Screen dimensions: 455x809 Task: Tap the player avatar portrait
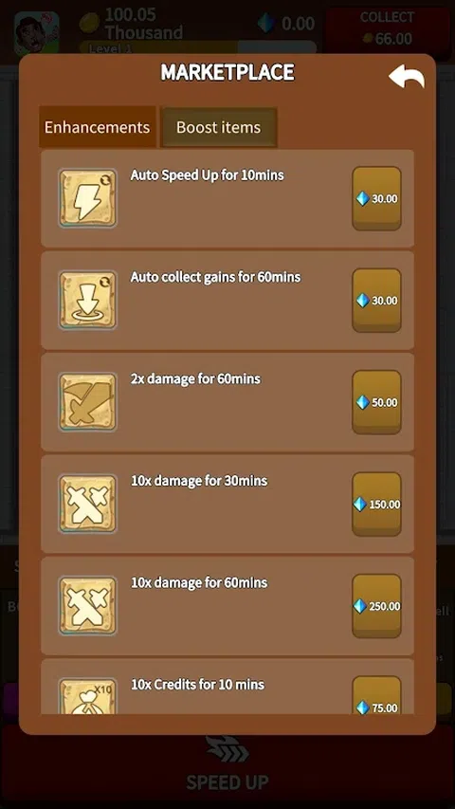pyautogui.click(x=37, y=33)
